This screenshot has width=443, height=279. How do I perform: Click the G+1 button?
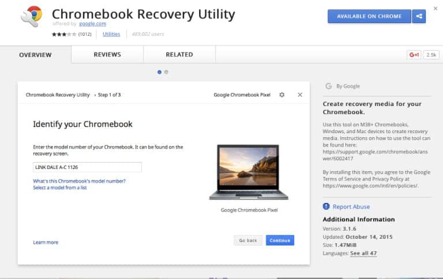tap(414, 55)
